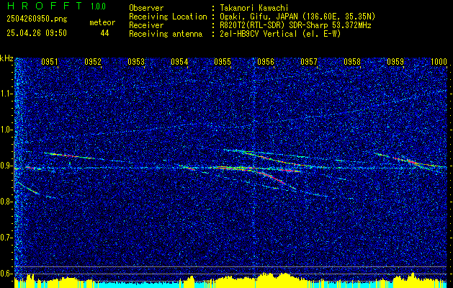Click the meteor label
453x288 pixels.
102,22
